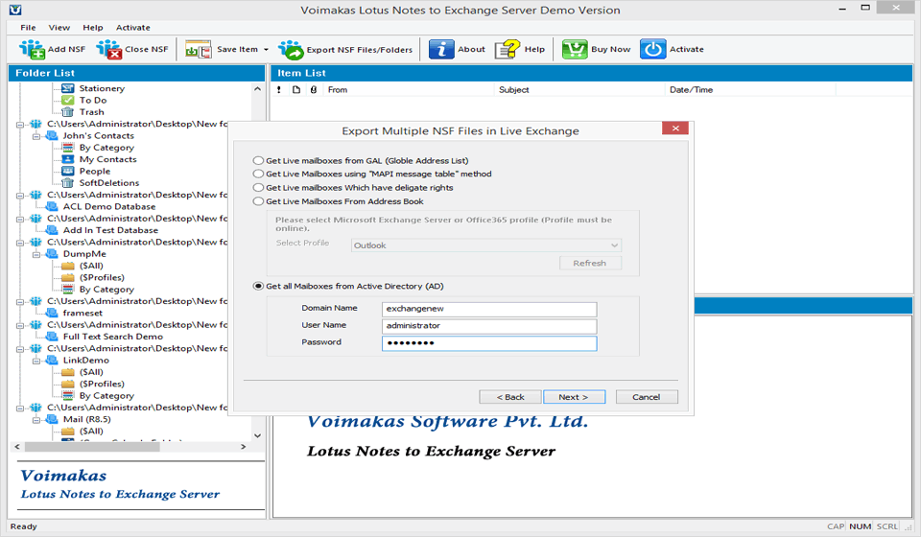The width and height of the screenshot is (921, 537).
Task: Select the To Do folder icon
Action: [x=68, y=101]
